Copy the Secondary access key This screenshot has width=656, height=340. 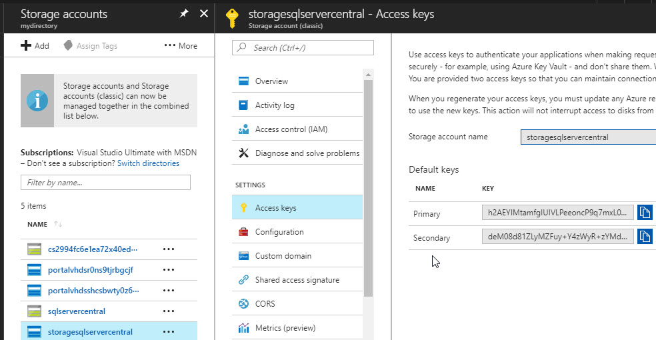(645, 237)
